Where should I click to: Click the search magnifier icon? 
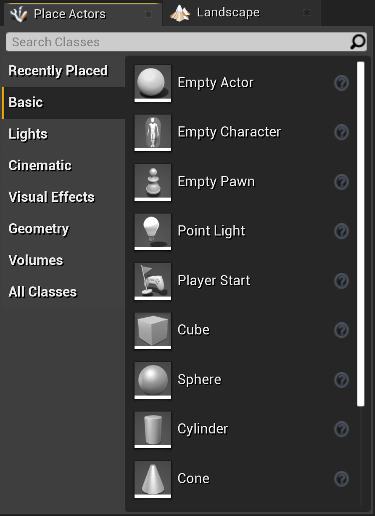(357, 42)
